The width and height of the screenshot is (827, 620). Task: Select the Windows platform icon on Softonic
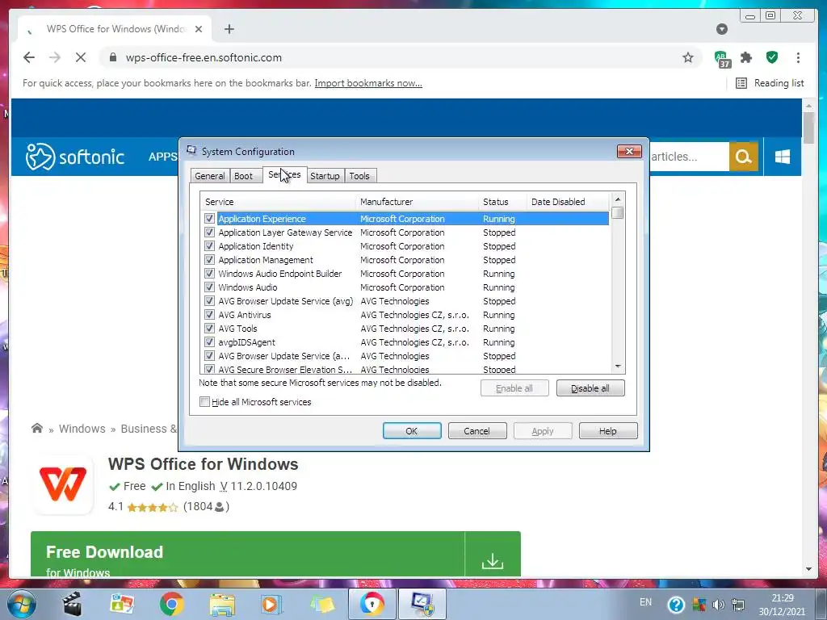(x=782, y=157)
